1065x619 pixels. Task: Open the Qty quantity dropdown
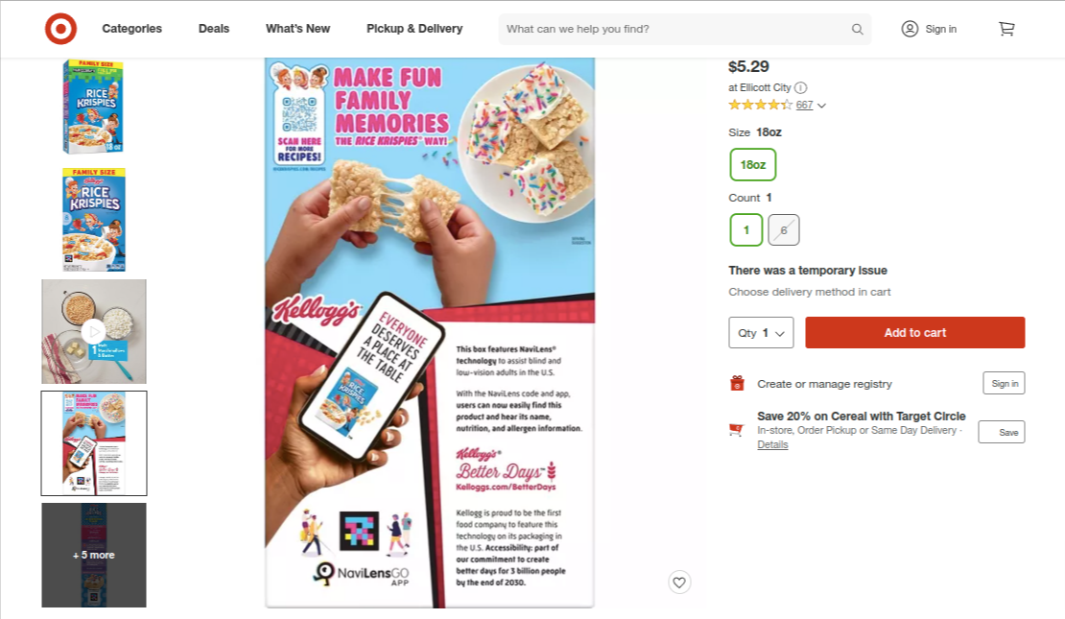click(x=761, y=333)
